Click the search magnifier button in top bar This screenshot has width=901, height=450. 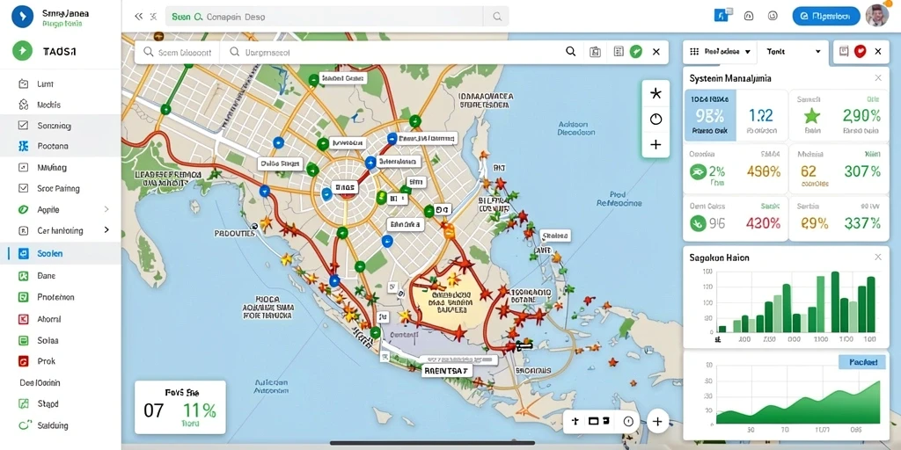497,18
